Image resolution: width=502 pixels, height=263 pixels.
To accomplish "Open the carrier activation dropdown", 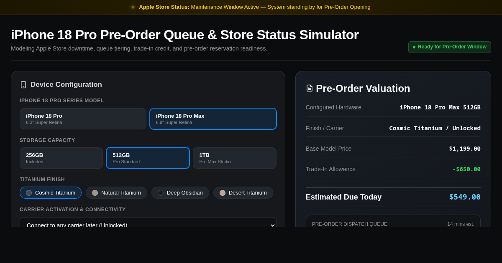I will [x=148, y=222].
